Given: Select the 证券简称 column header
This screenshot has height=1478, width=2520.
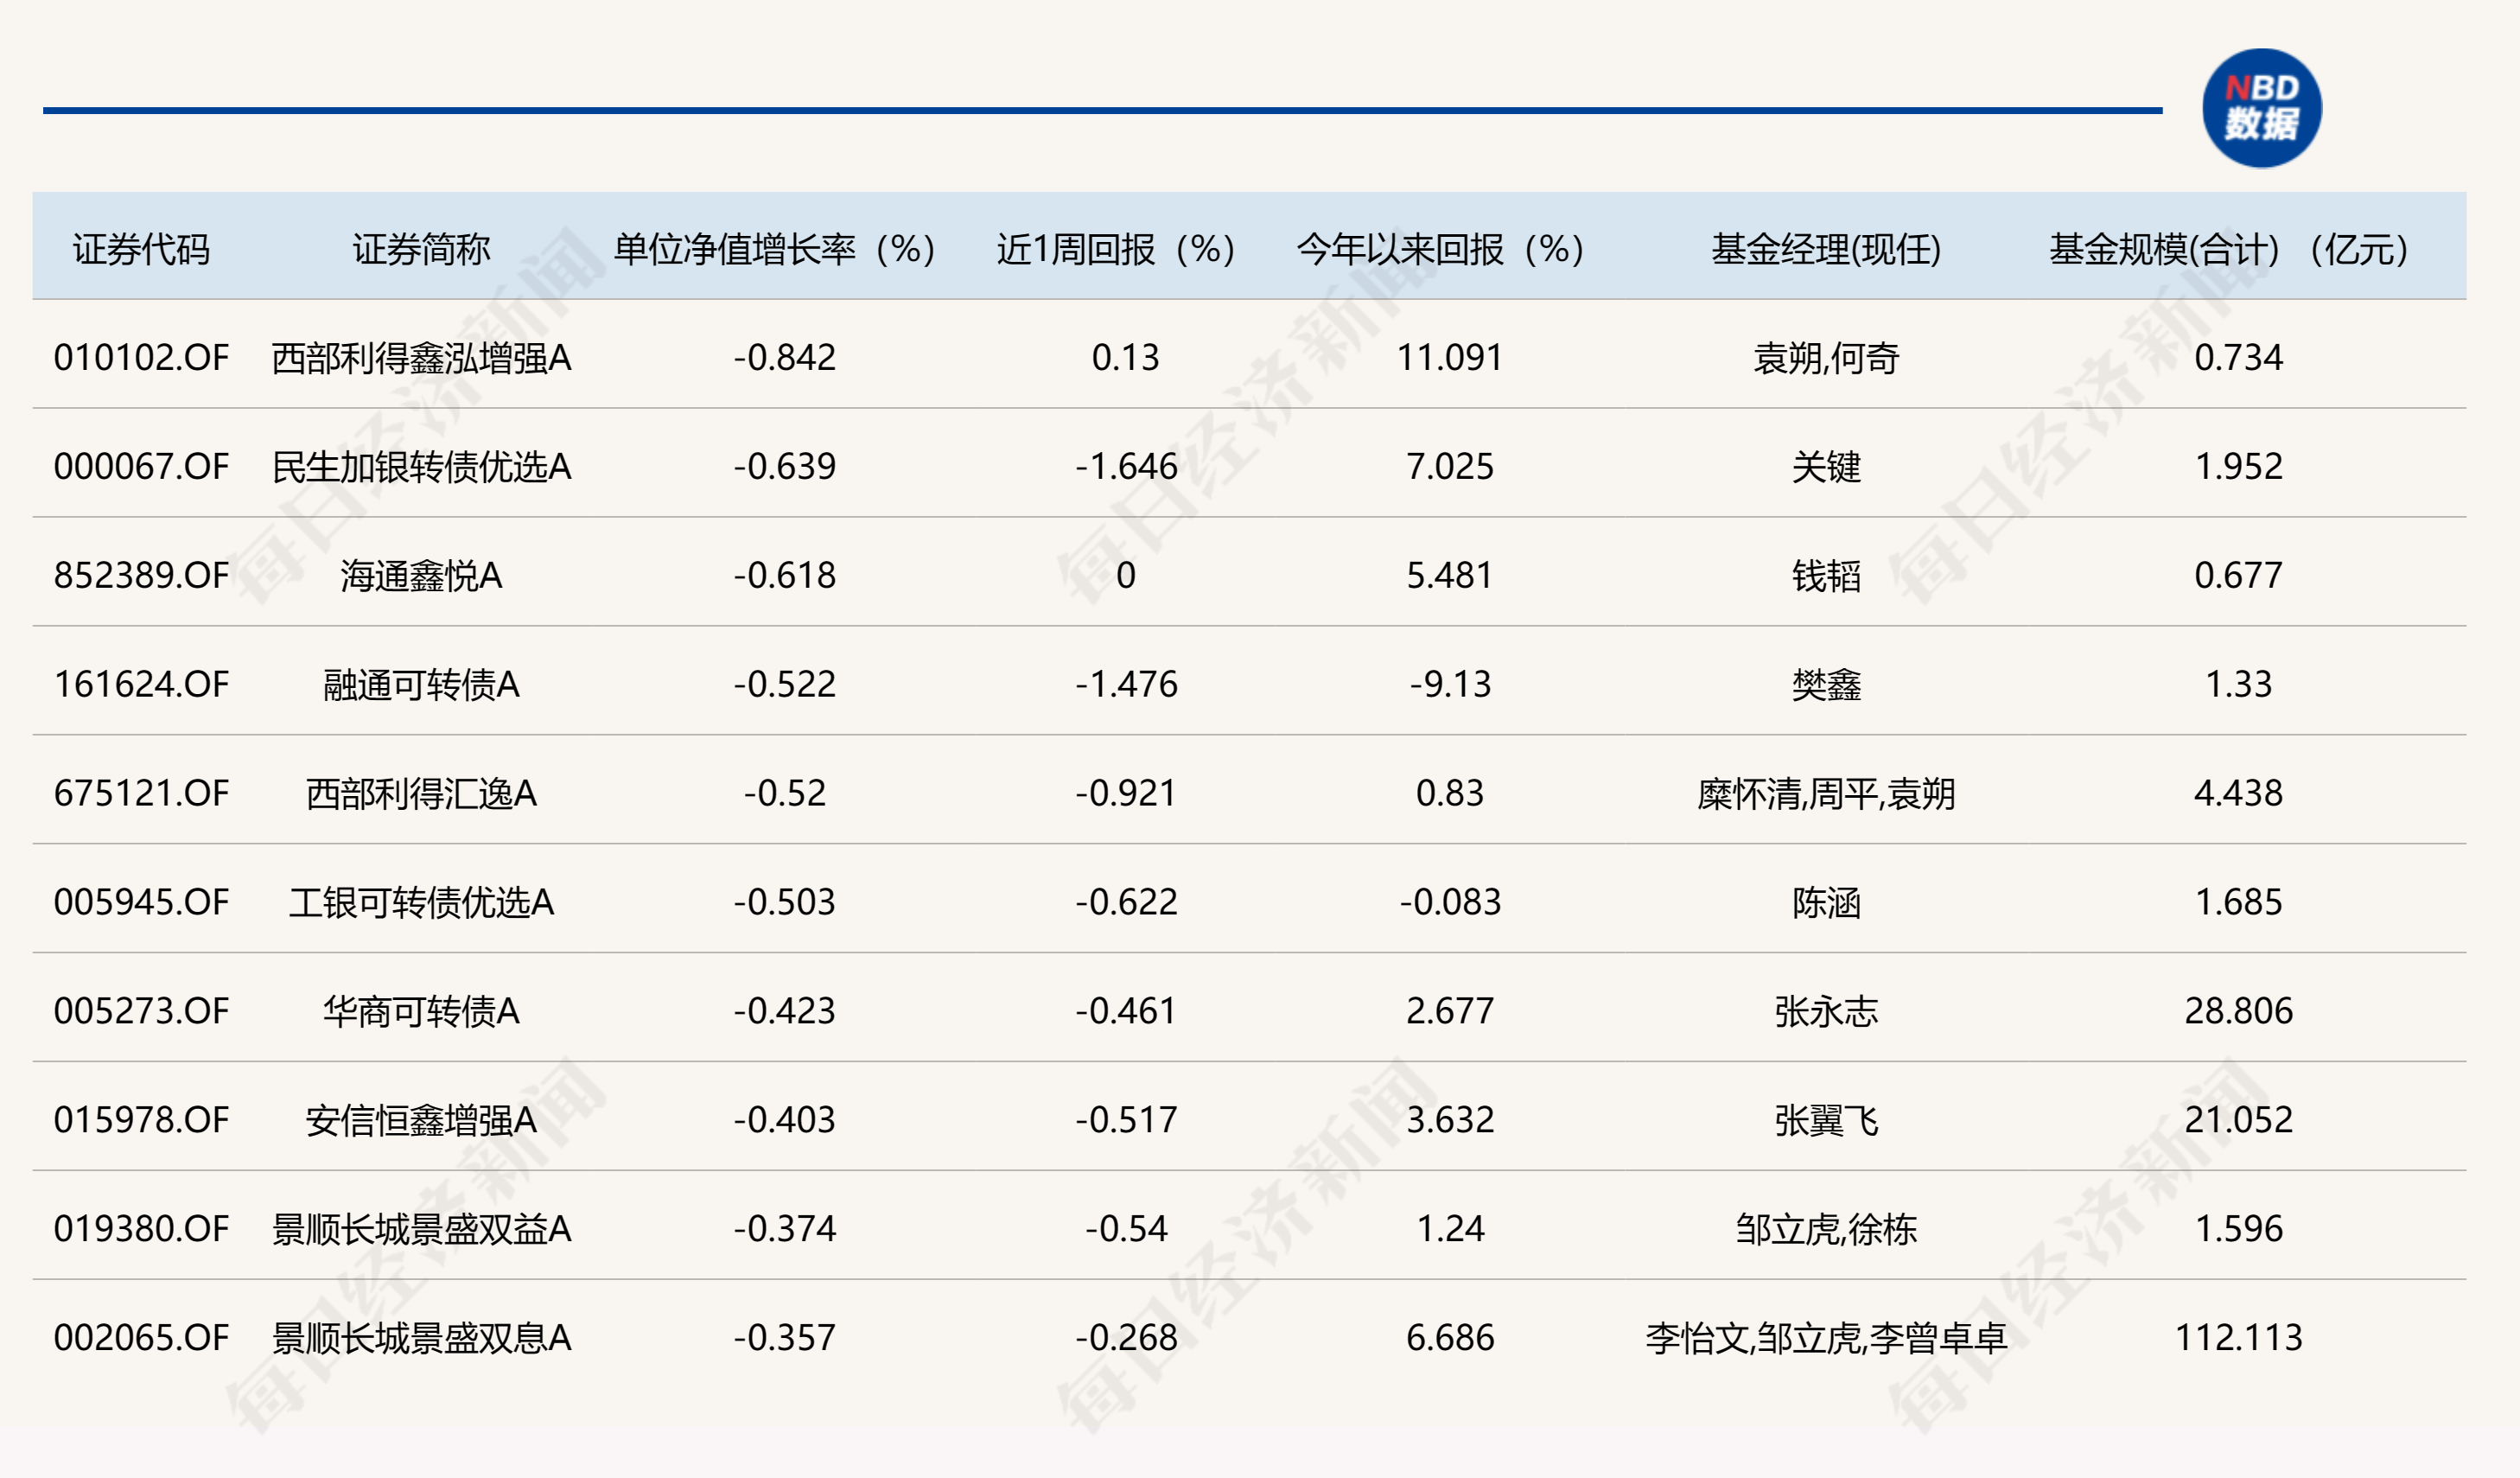Looking at the screenshot, I should (x=421, y=249).
